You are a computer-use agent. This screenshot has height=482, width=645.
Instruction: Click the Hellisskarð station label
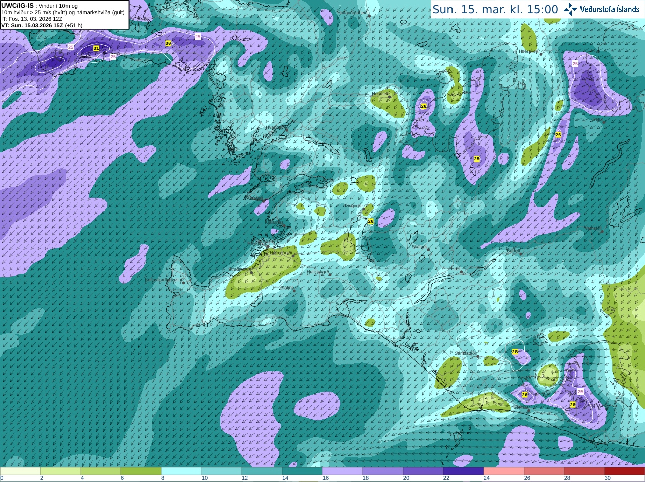318,272
